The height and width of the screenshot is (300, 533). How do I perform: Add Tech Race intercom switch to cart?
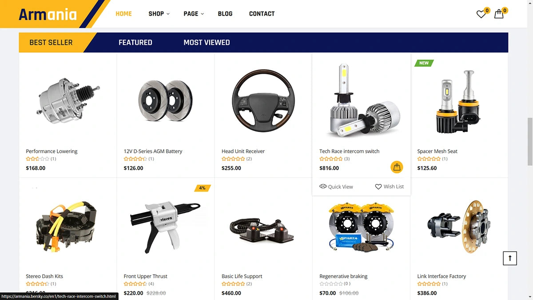tap(397, 167)
